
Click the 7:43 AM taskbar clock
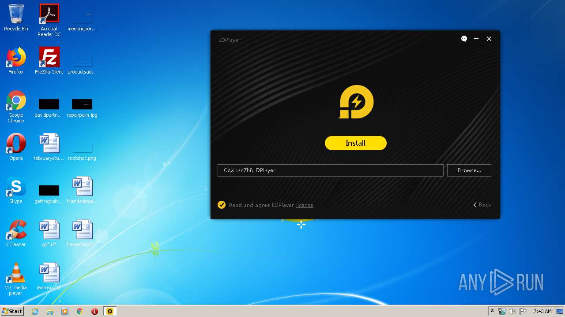click(542, 311)
